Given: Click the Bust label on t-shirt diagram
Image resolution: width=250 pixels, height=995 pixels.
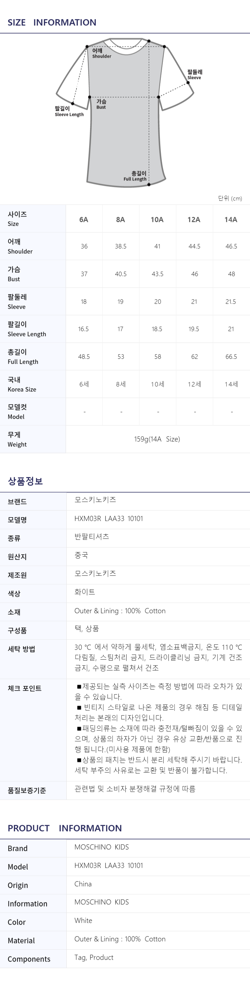Looking at the screenshot, I should 101,104.
